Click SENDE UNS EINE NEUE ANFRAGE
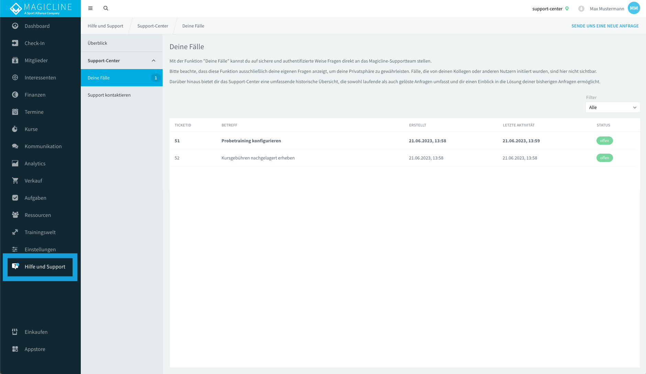Screen dimensions: 646x374 [605, 26]
